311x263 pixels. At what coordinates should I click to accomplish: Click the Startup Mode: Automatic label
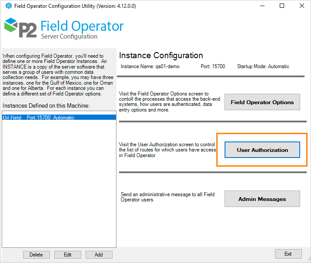[263, 66]
